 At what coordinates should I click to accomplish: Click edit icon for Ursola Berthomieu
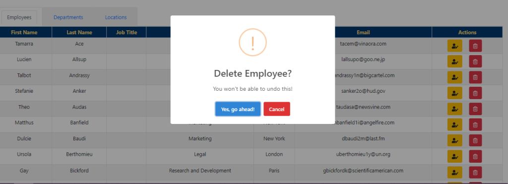[454, 156]
